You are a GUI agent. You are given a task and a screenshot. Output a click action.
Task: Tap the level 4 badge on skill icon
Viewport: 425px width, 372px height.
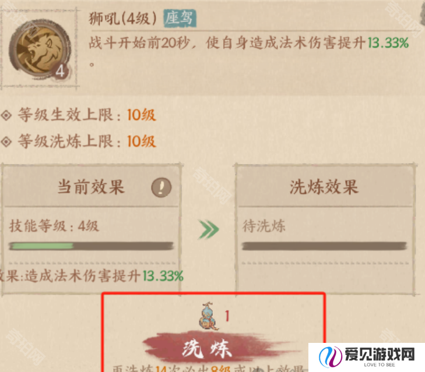tap(61, 71)
